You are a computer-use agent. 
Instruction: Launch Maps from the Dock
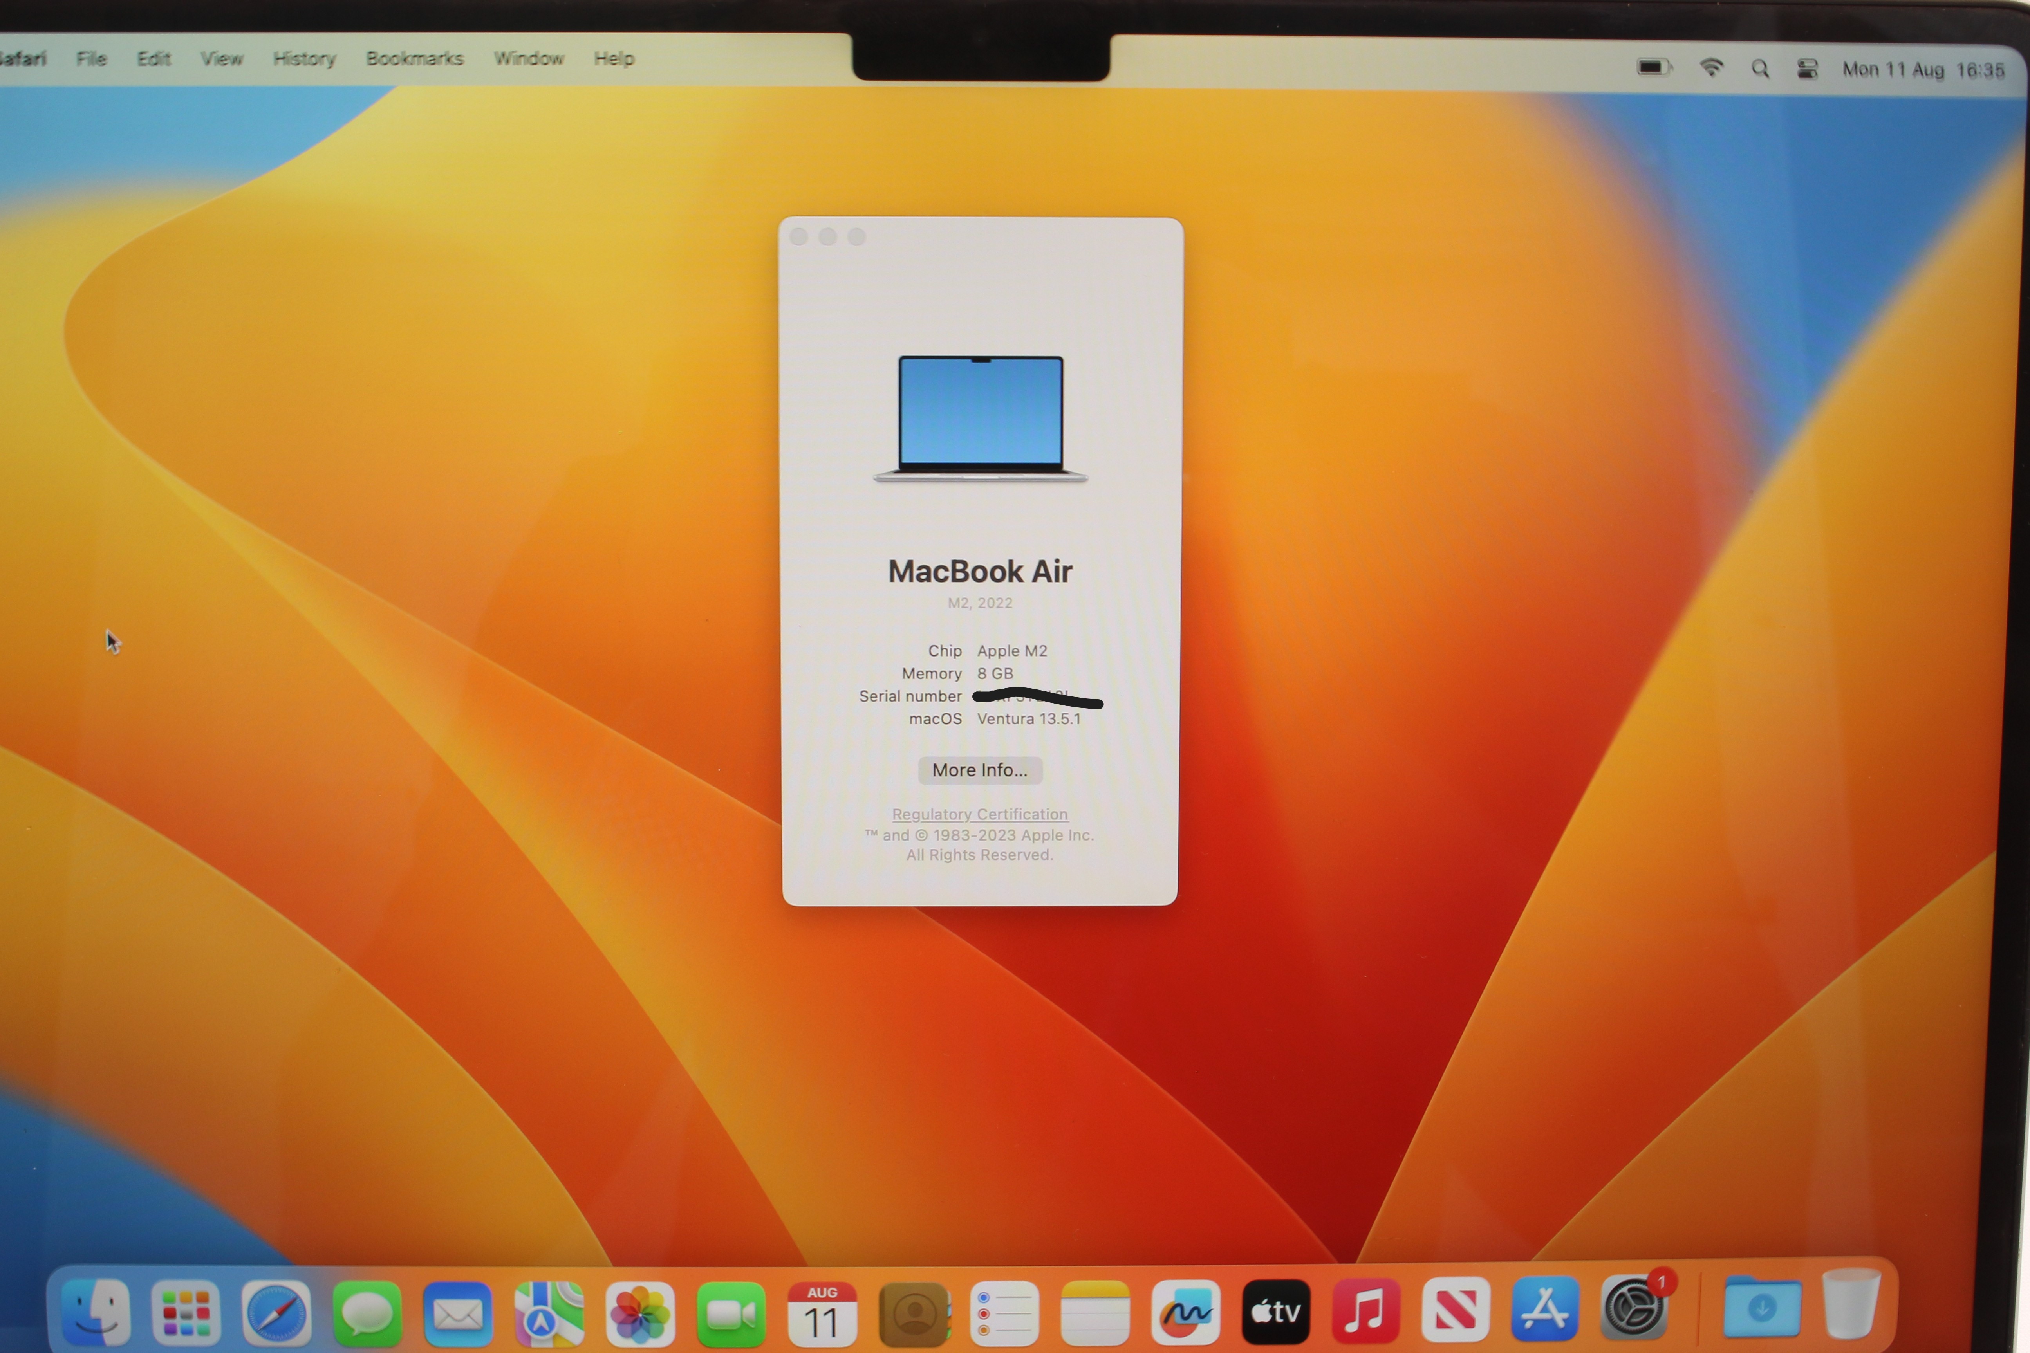(549, 1313)
